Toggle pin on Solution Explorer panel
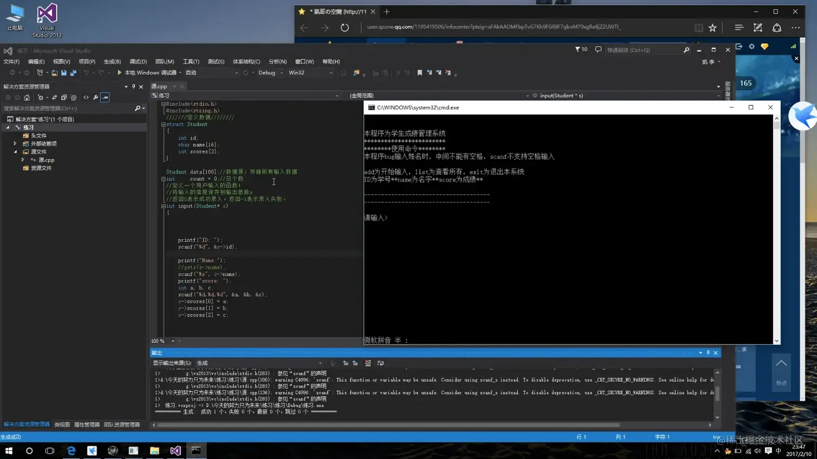Screen dimensions: 817x459 (133, 86)
